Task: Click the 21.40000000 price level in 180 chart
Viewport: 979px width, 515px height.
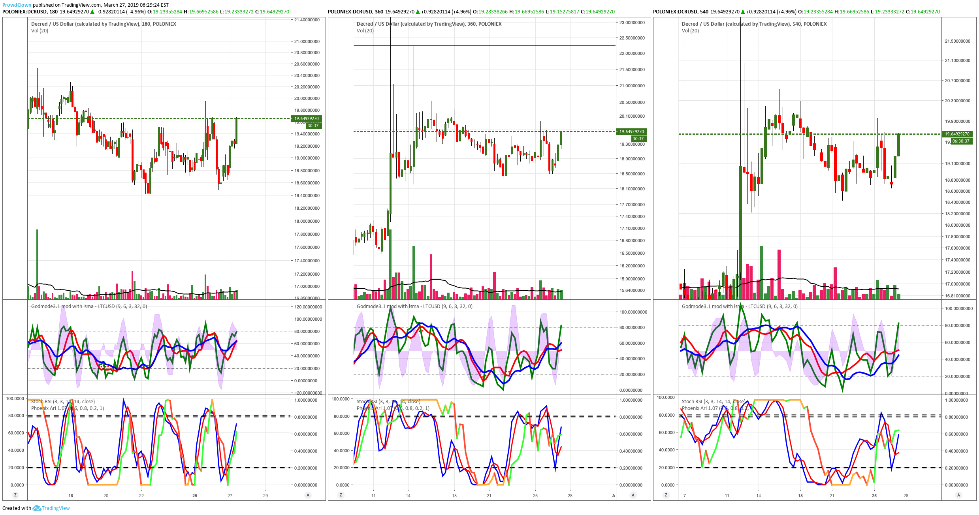Action: tap(307, 20)
